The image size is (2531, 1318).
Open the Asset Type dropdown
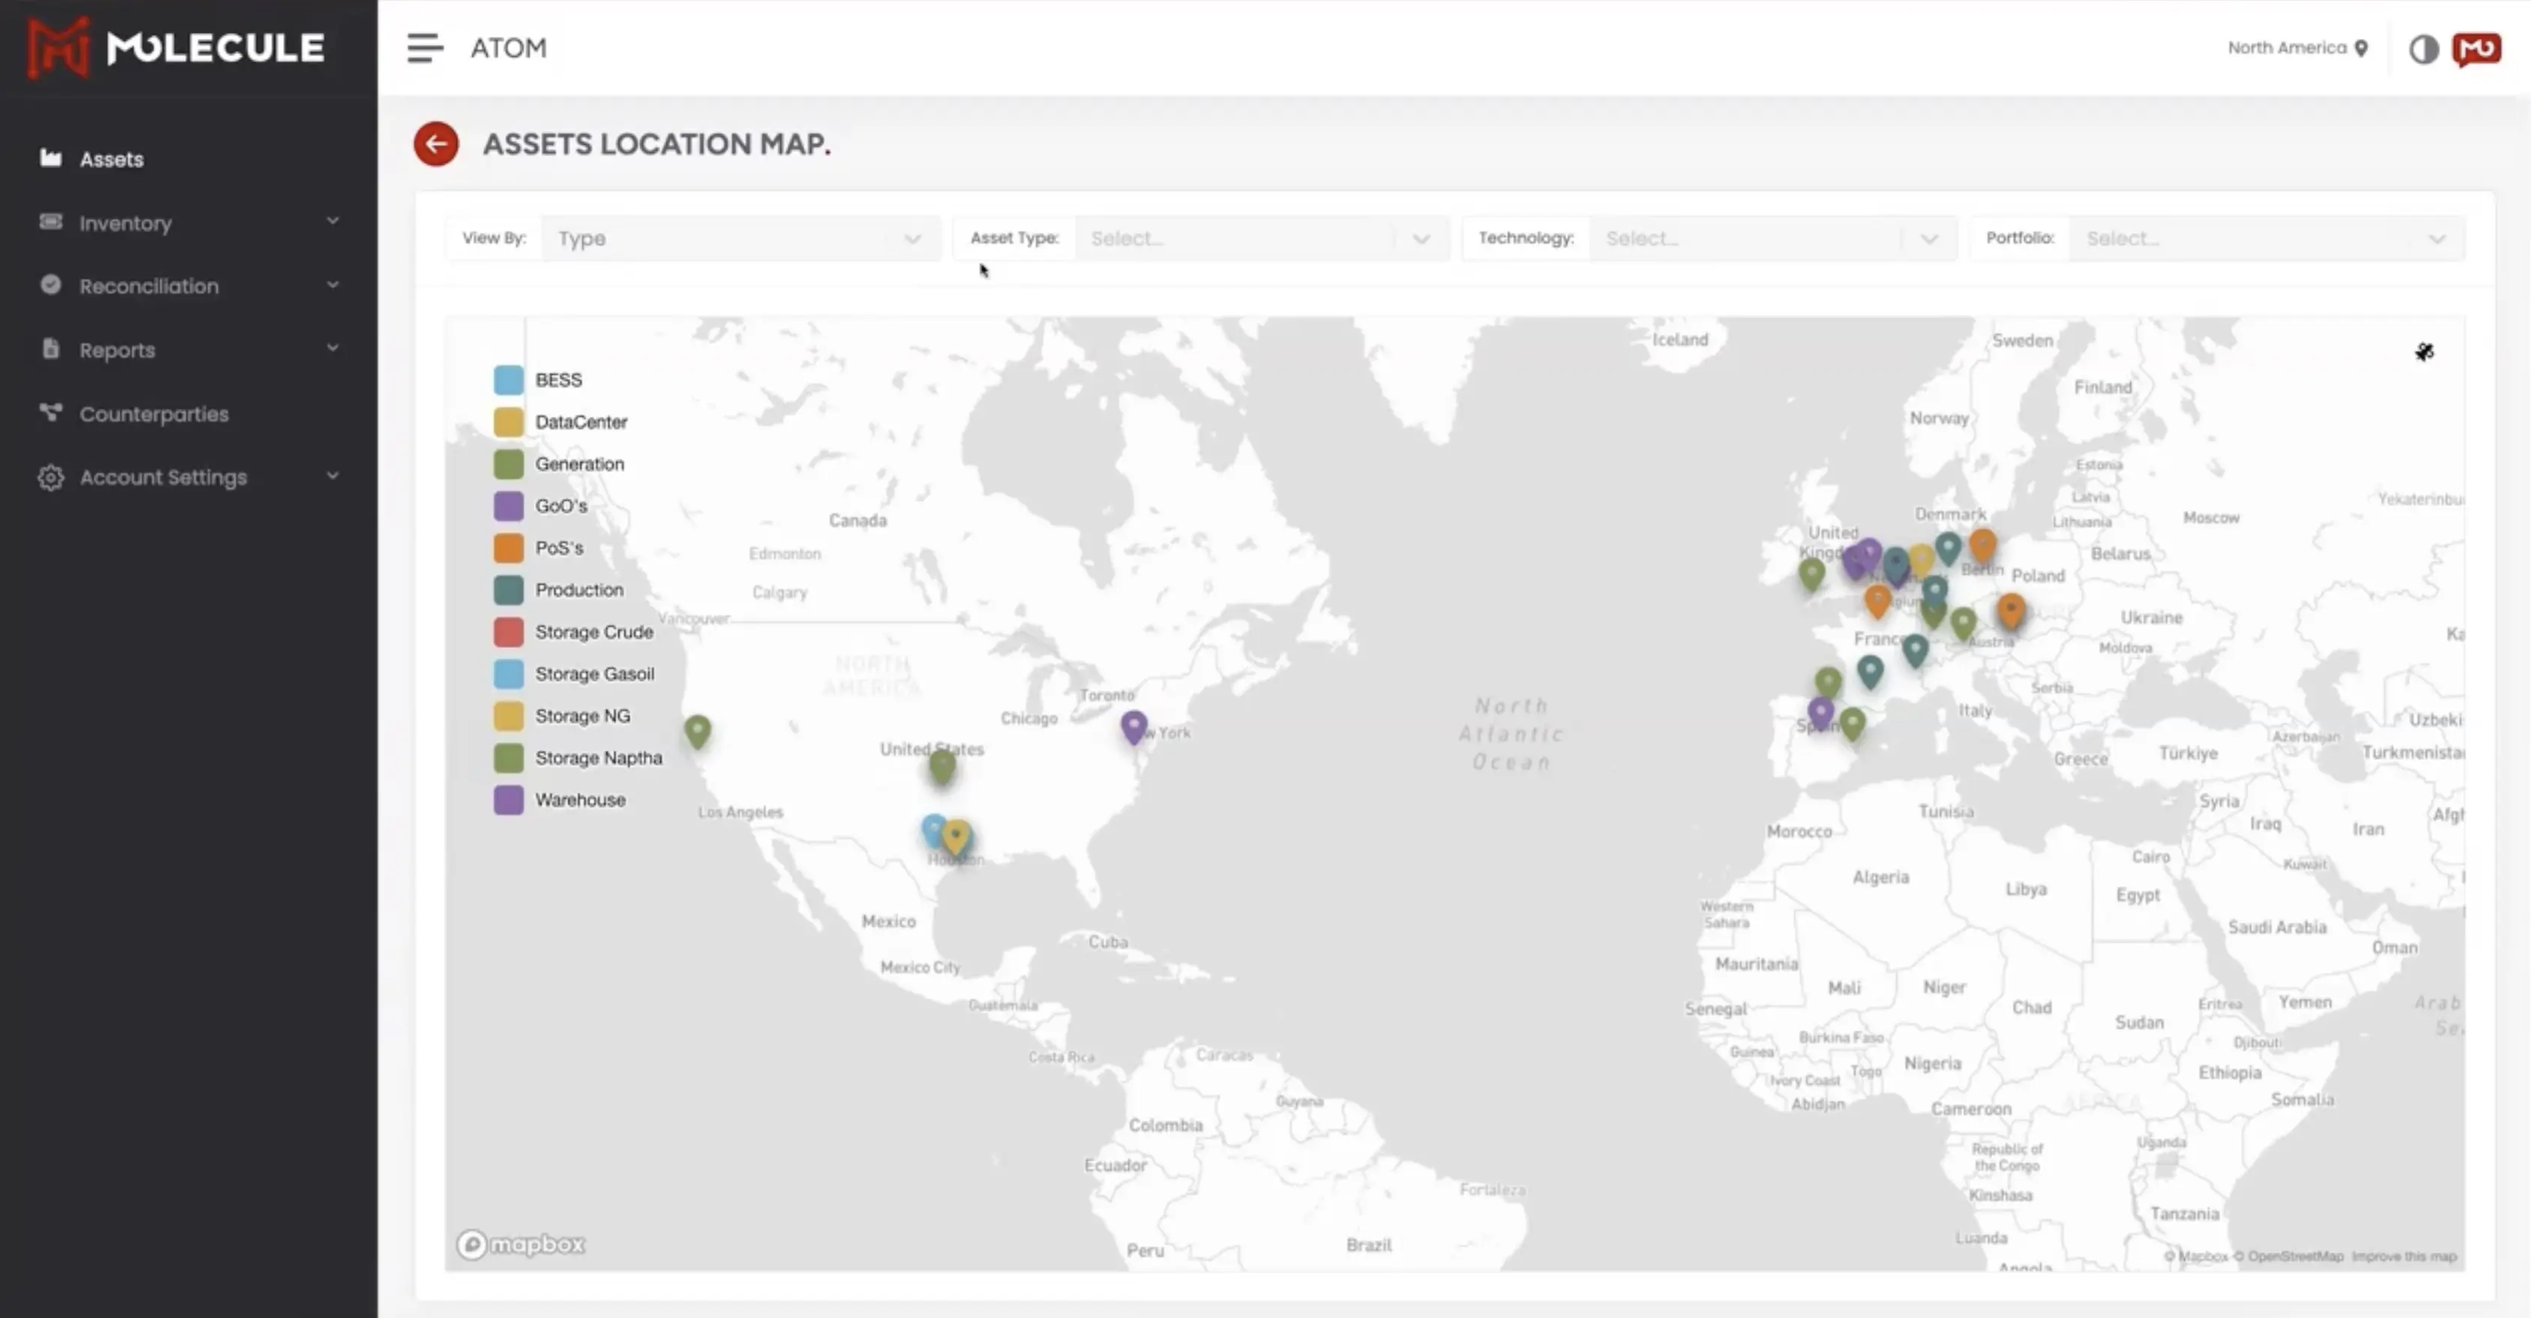coord(1260,238)
